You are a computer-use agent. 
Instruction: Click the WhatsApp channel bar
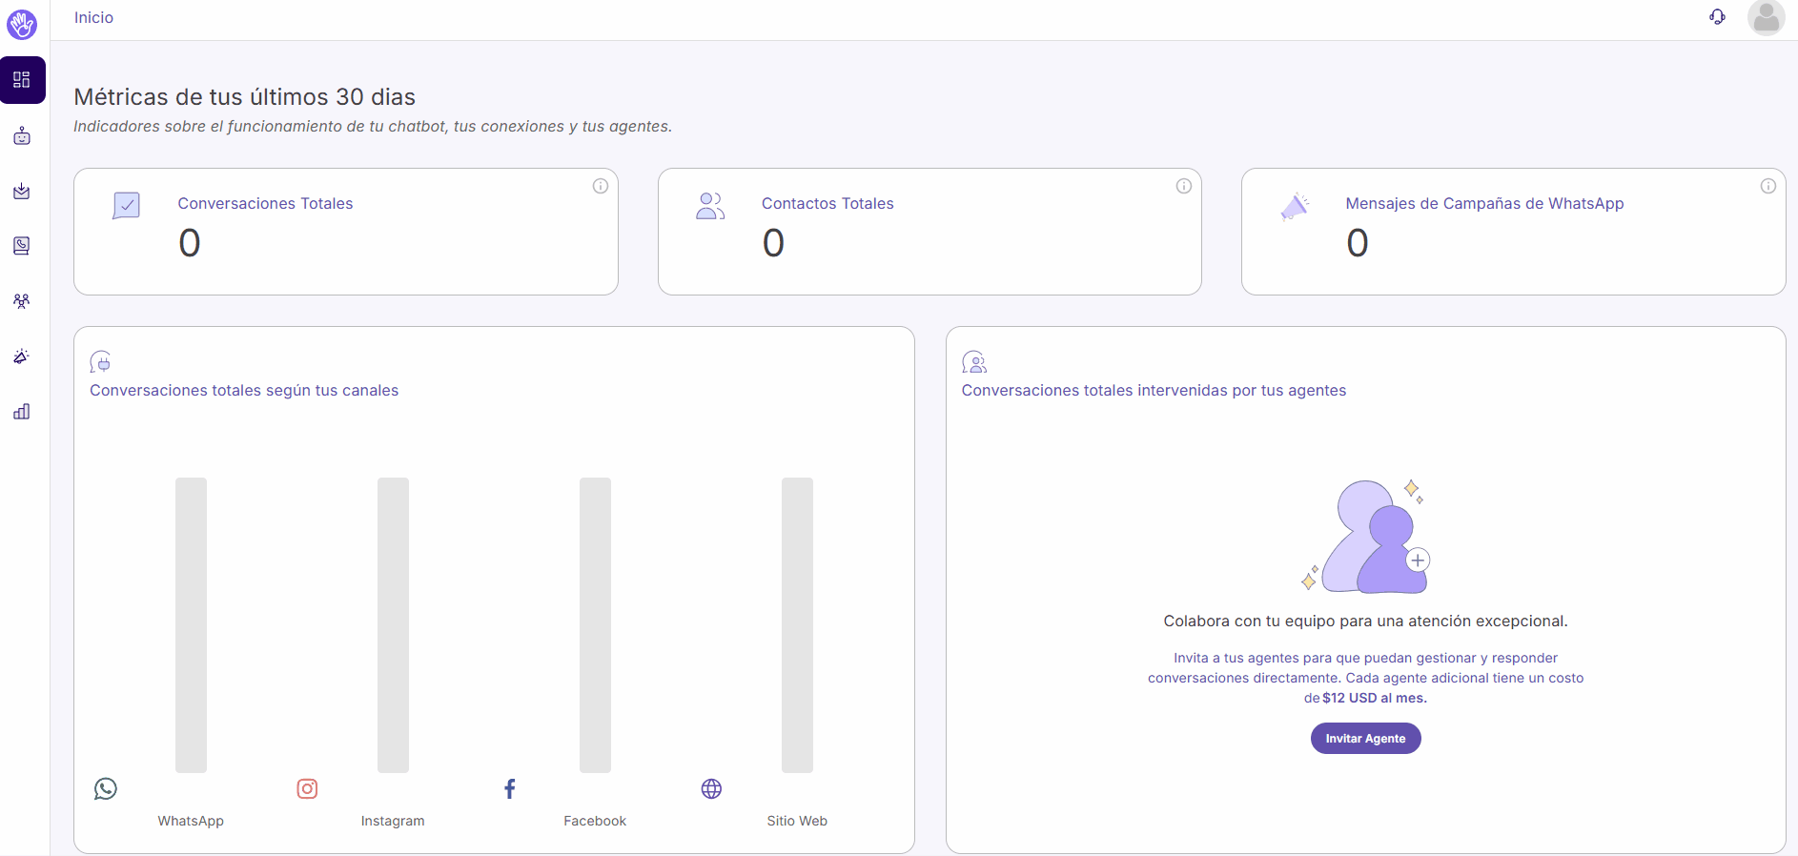pos(191,624)
